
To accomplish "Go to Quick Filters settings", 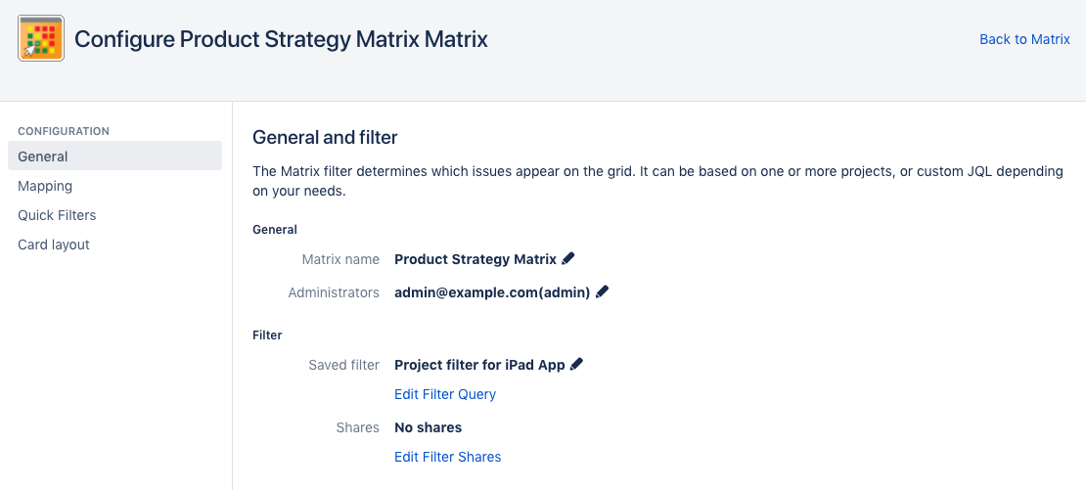I will (57, 215).
